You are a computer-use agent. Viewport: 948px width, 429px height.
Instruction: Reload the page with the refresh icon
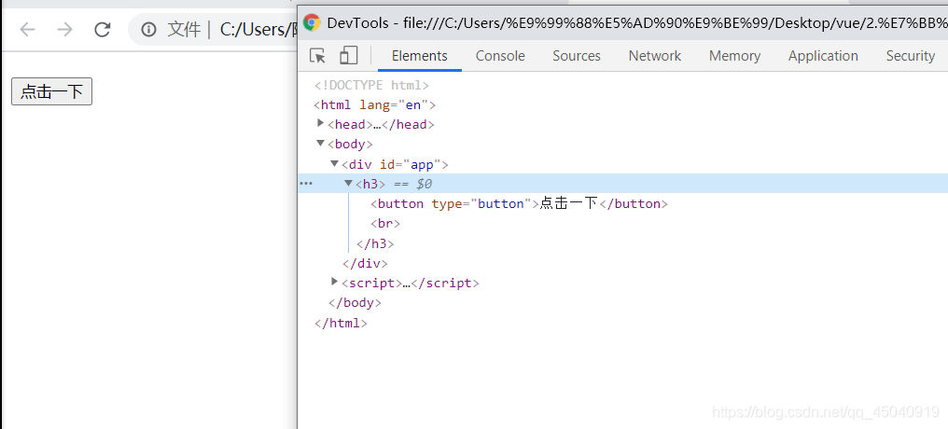coord(103,29)
